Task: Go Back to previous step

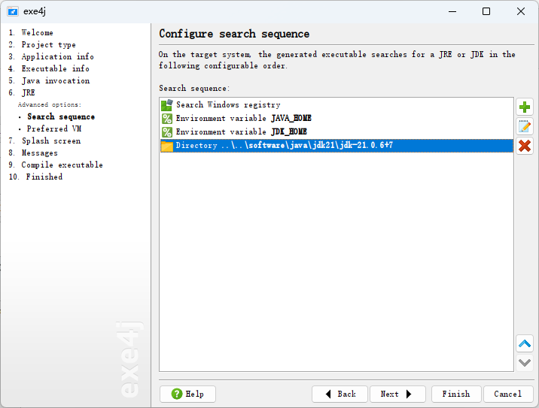Action: point(340,394)
